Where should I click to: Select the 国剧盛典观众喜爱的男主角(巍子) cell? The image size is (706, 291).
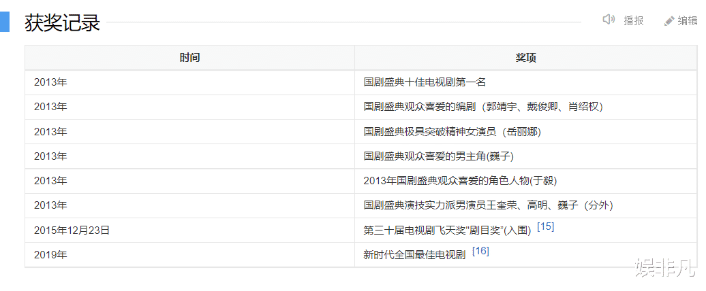coord(526,156)
